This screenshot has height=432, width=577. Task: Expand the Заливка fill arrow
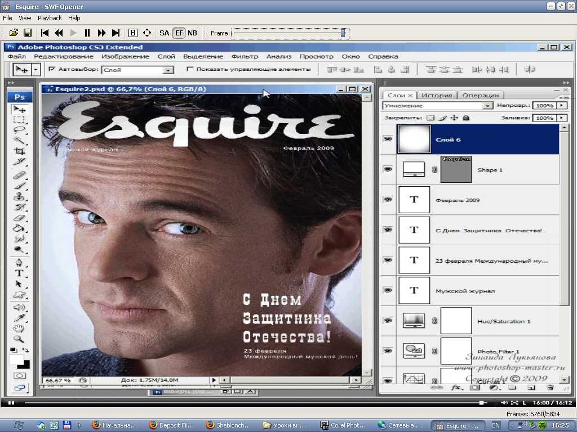(562, 118)
